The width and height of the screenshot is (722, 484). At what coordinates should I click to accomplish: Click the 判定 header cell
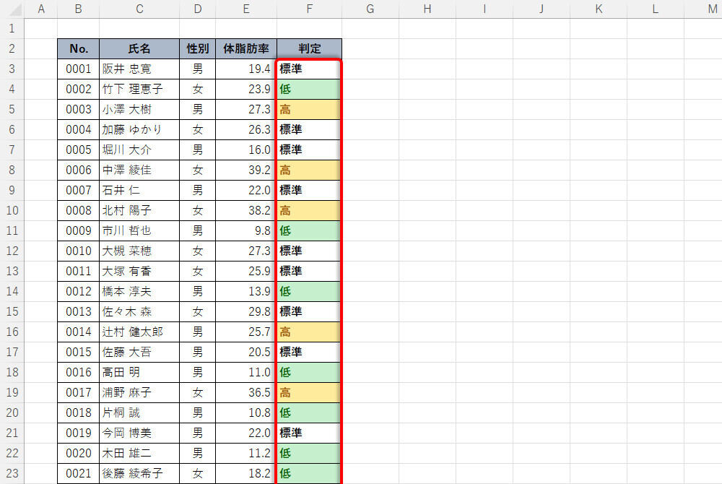(310, 49)
